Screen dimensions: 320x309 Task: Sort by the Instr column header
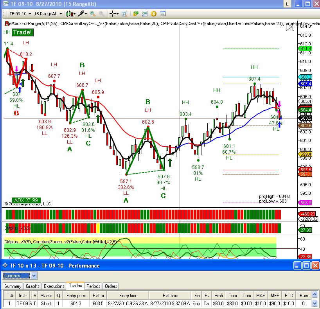click(23, 296)
